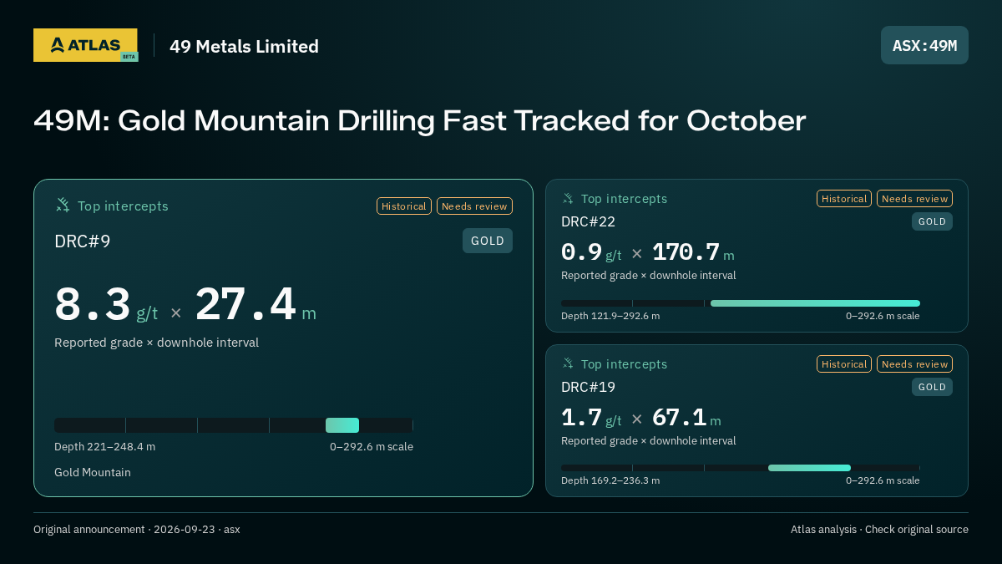The height and width of the screenshot is (564, 1002).
Task: Click the DRC#9 depth interval bar segment
Action: coord(342,425)
